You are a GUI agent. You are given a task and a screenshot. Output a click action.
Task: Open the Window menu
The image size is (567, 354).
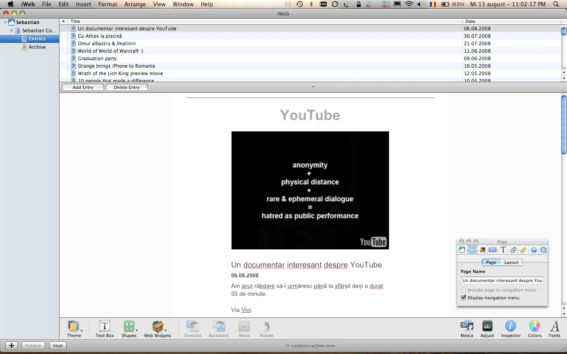pyautogui.click(x=183, y=4)
